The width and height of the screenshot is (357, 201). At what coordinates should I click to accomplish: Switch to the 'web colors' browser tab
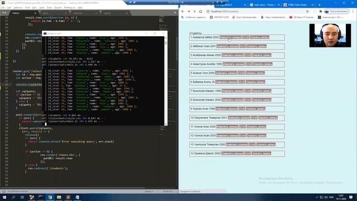click(264, 5)
